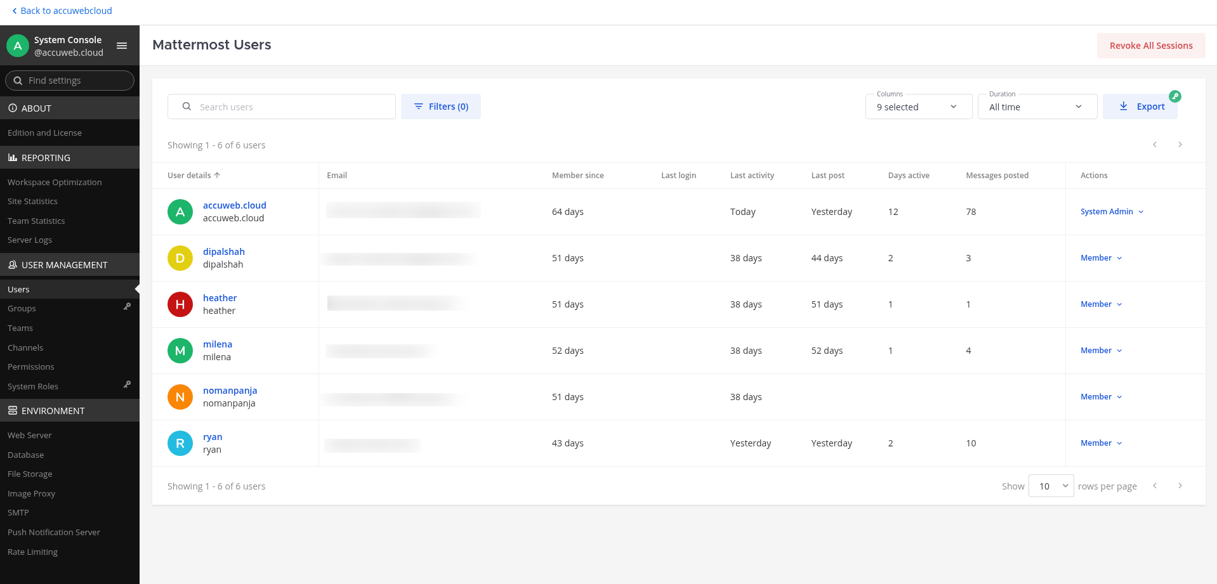The width and height of the screenshot is (1217, 584).
Task: Click the magnifier icon in Find settings
Action: 17,81
